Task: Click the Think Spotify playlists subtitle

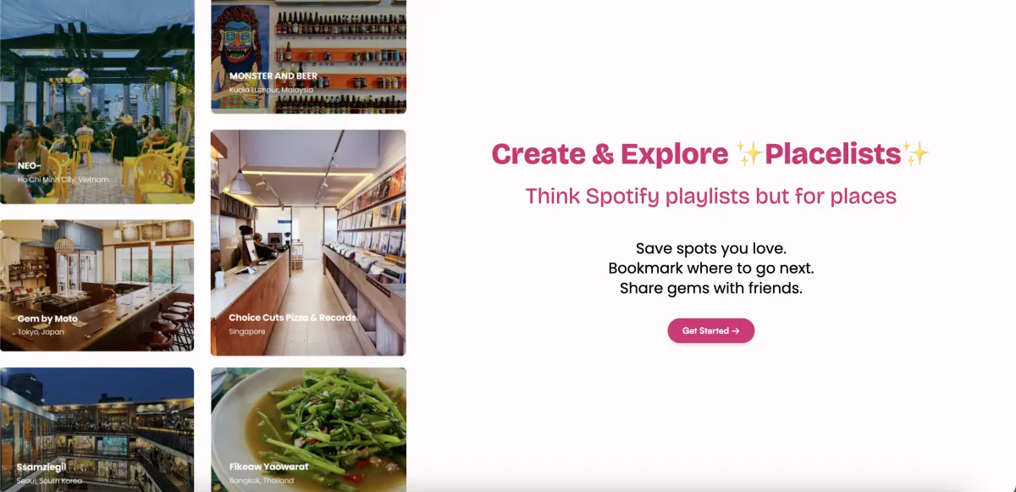Action: click(x=710, y=196)
